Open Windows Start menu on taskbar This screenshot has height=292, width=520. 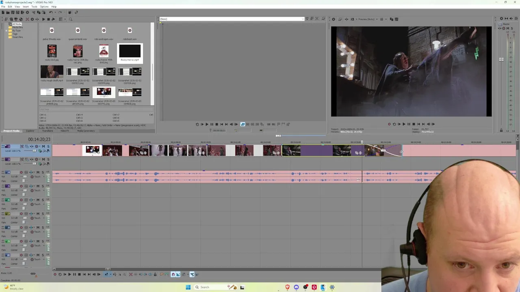(x=188, y=287)
